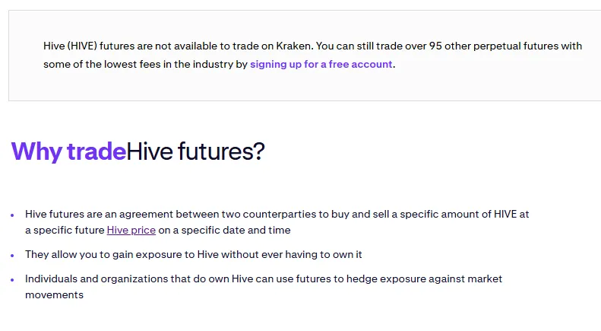Image resolution: width=601 pixels, height=331 pixels.
Task: Click the text without ever having to own it
Action: coord(292,254)
